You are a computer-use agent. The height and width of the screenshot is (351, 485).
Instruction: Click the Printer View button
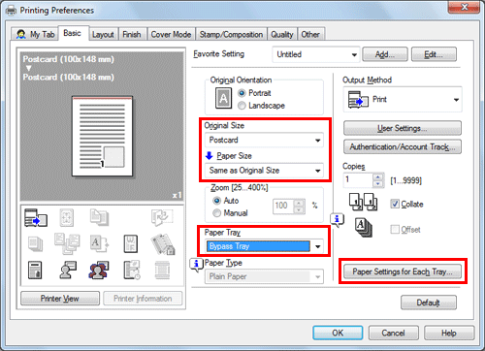click(x=60, y=299)
